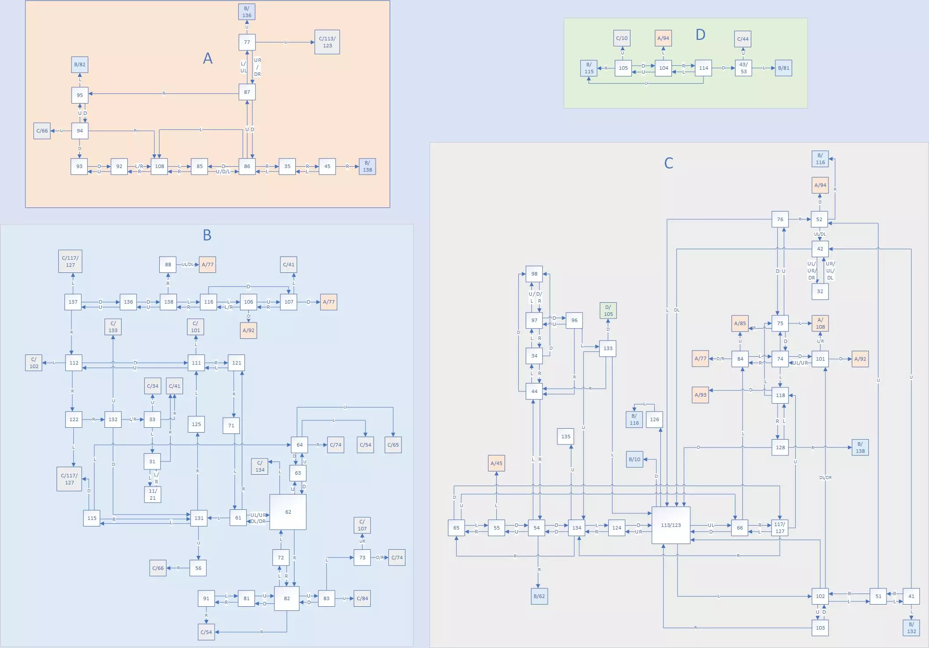Click node 113/123 in region C
Screen dimensions: 929x648
(x=671, y=525)
